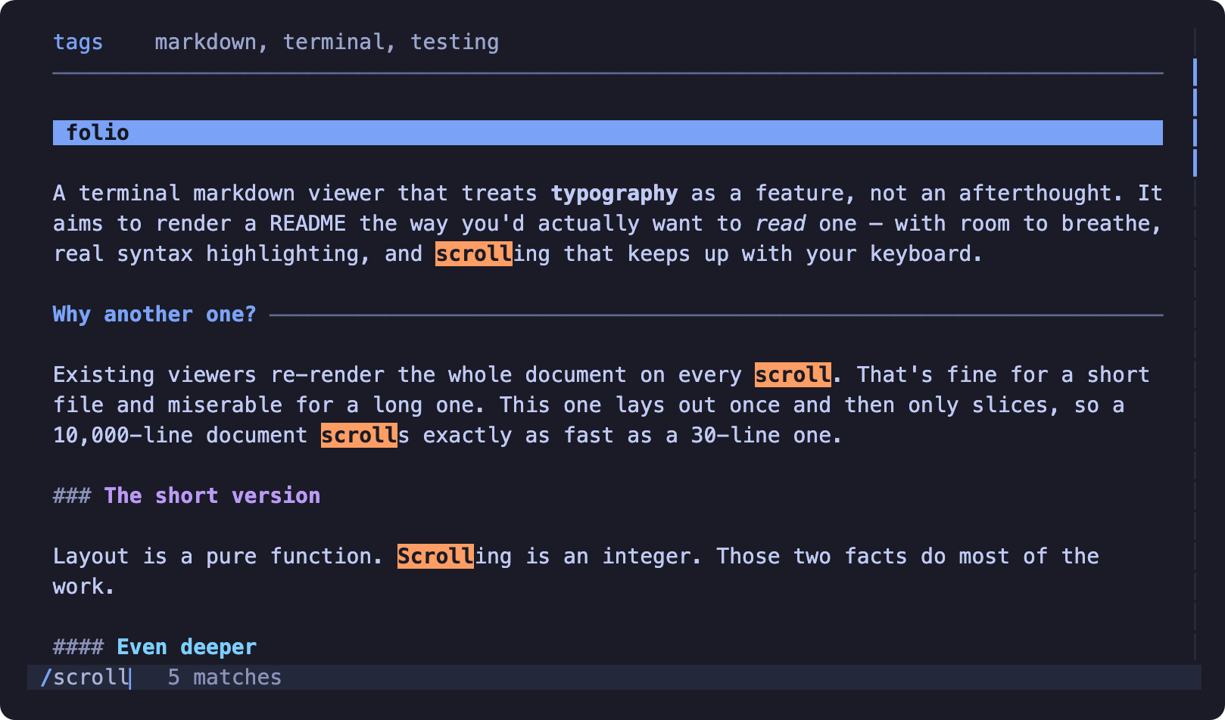Click highlighted 'Scroll' in 'Scrolling is an integer'
This screenshot has width=1225, height=720.
[435, 556]
